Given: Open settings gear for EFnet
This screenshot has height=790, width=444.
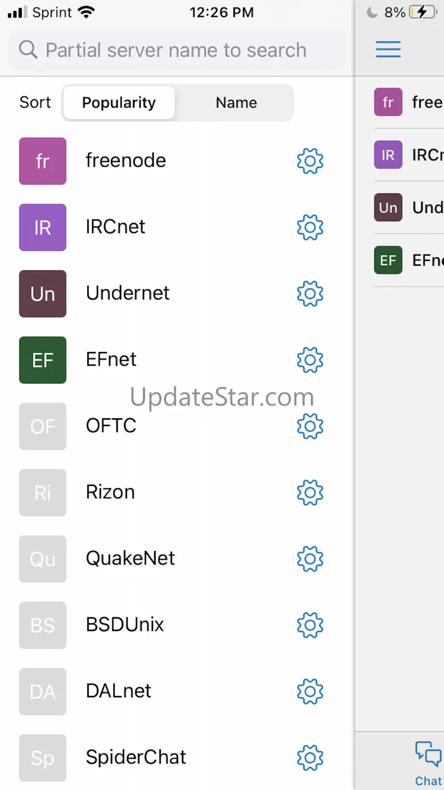Looking at the screenshot, I should (310, 360).
